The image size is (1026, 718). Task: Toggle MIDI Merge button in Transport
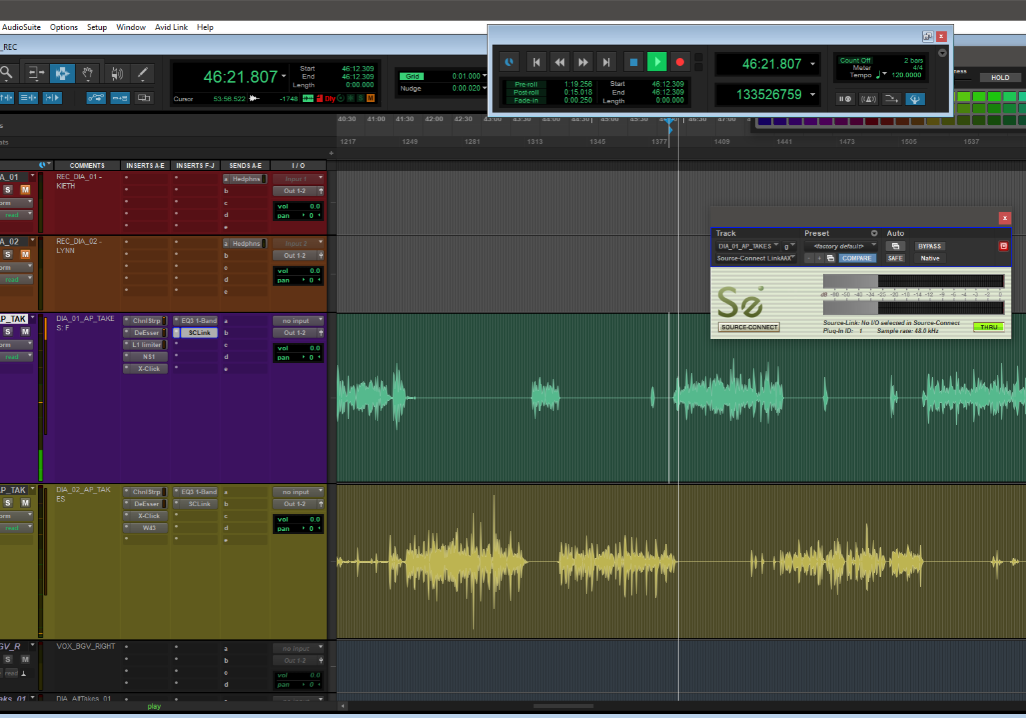pos(892,99)
